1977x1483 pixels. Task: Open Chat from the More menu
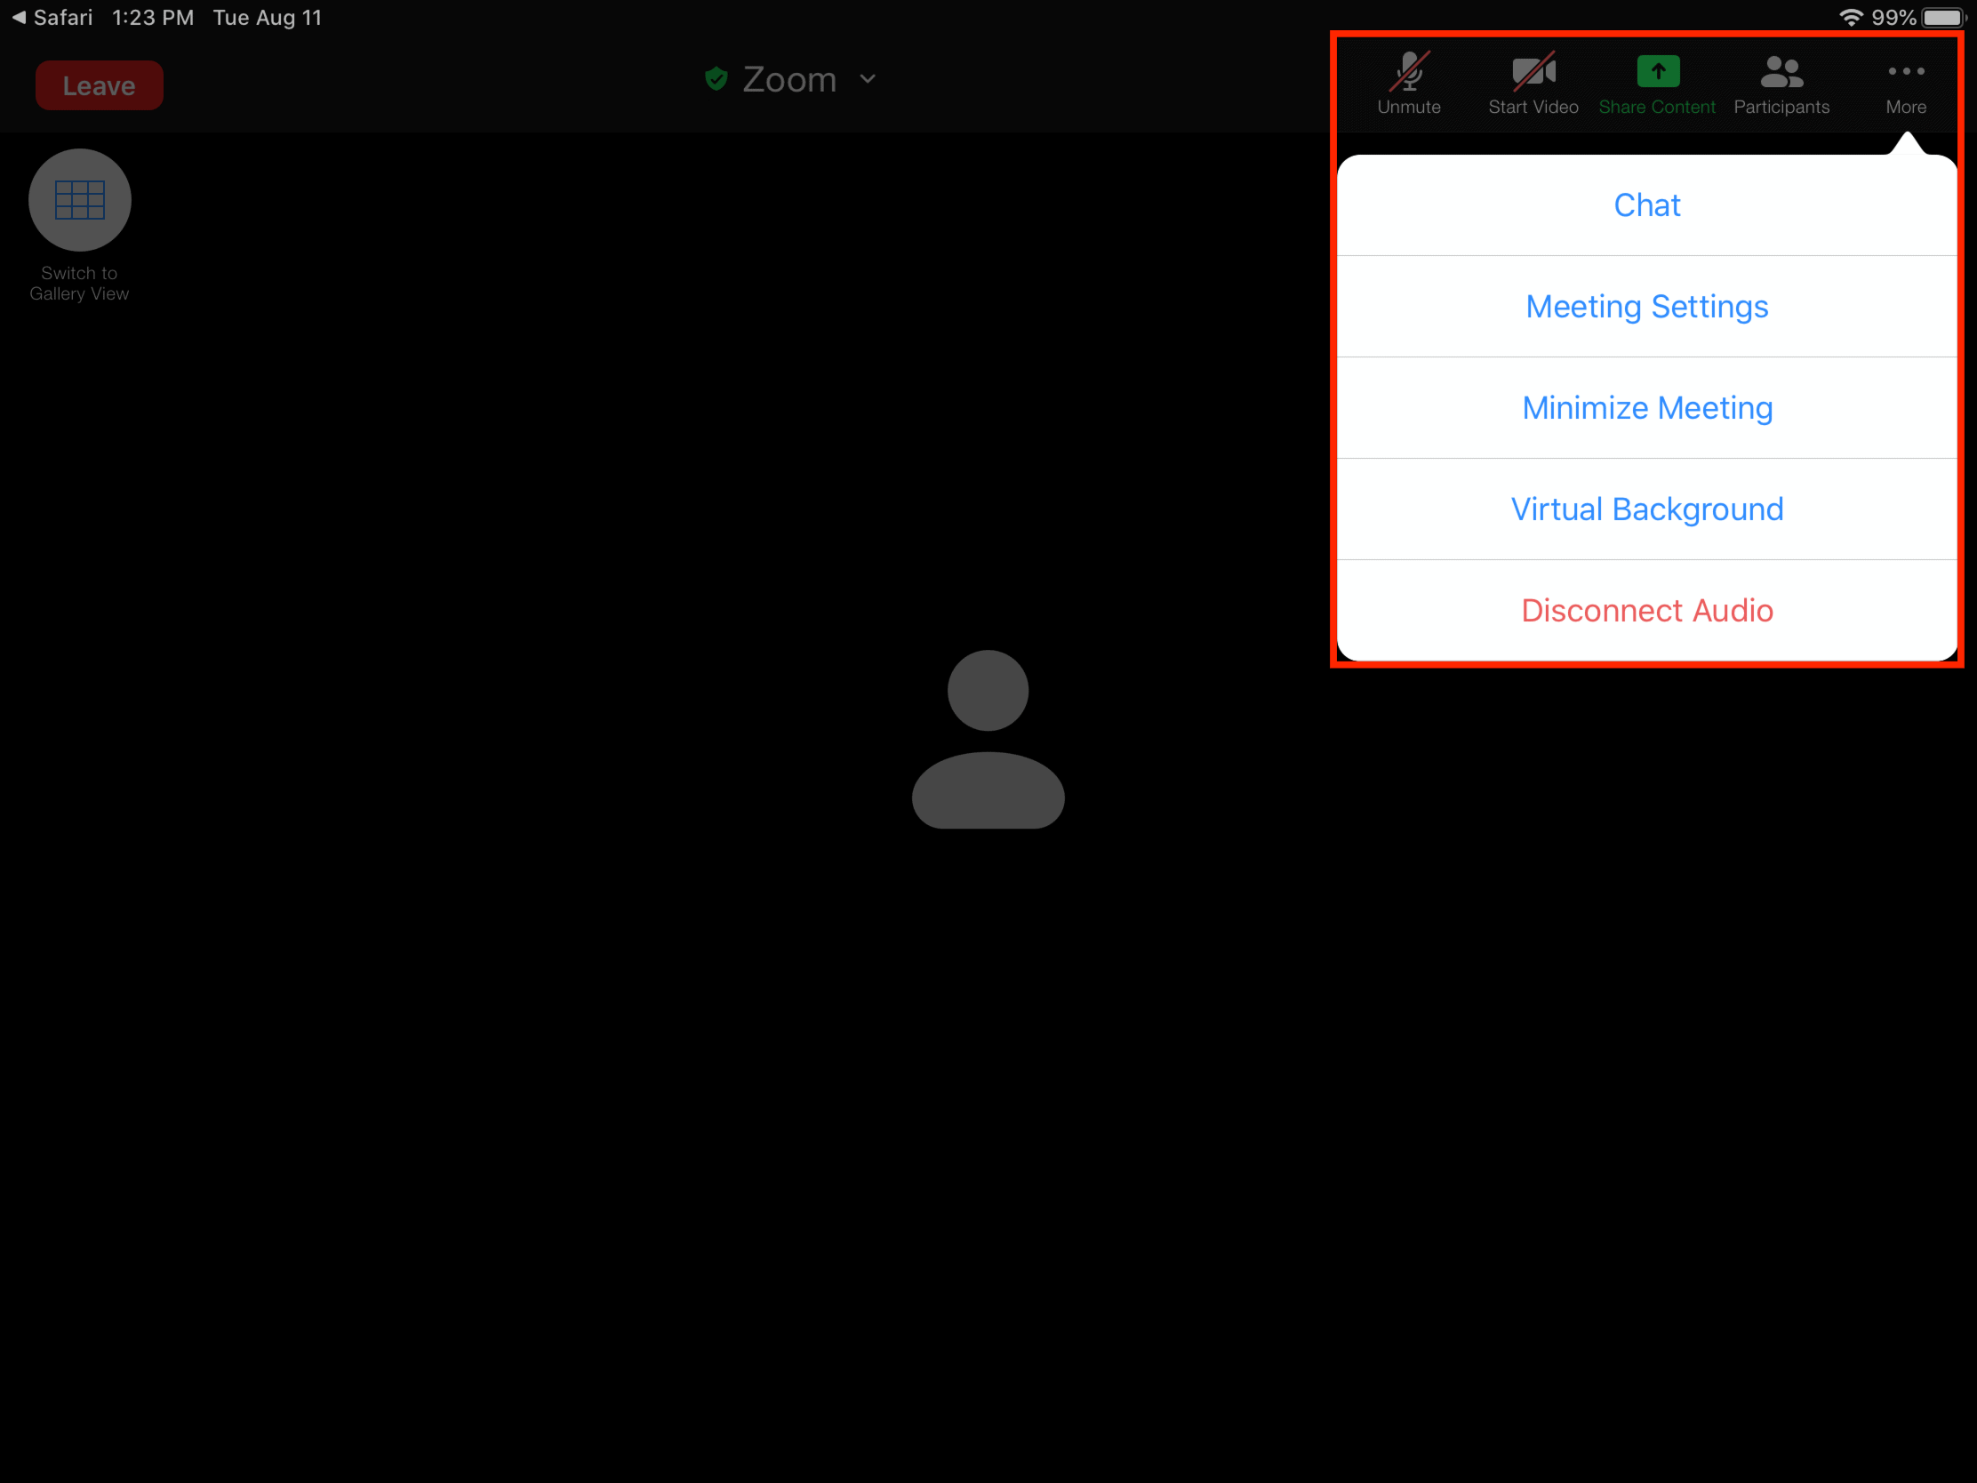1646,205
